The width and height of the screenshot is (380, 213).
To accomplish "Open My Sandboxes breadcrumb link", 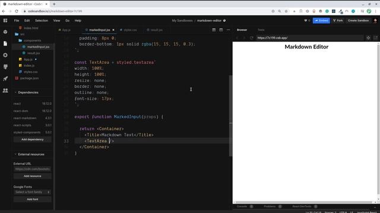I will (x=182, y=21).
